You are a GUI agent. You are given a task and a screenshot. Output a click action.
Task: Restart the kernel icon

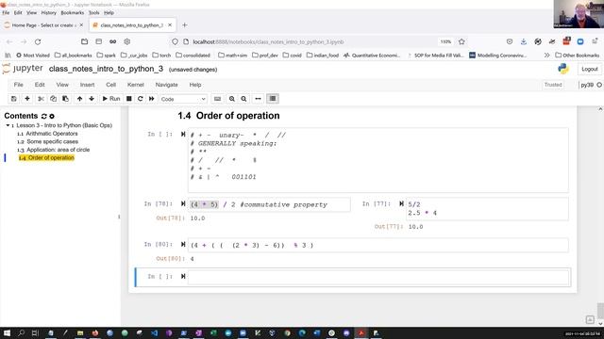(x=141, y=99)
